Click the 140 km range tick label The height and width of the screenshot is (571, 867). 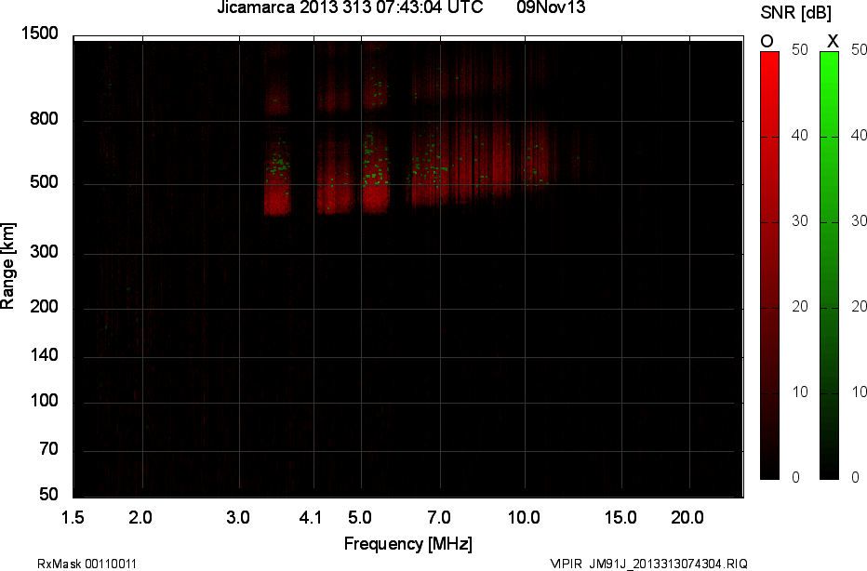point(46,355)
